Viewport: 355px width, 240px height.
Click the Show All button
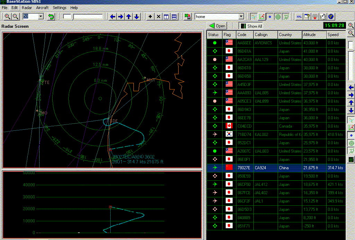click(x=252, y=26)
